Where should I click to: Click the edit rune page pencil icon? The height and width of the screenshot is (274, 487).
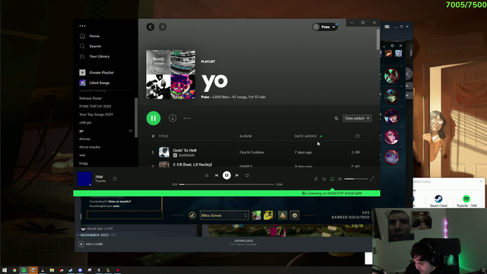tap(193, 215)
